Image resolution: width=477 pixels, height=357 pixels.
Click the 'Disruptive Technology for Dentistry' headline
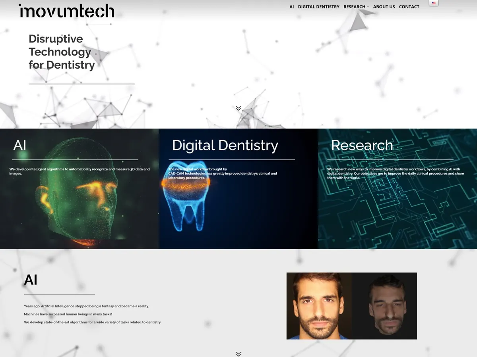pos(62,52)
